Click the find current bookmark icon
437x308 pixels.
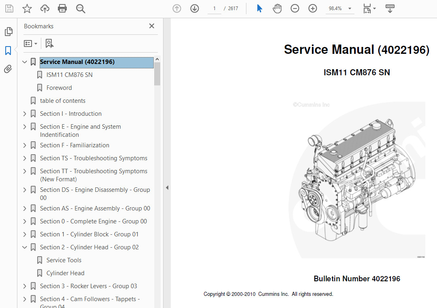(49, 43)
